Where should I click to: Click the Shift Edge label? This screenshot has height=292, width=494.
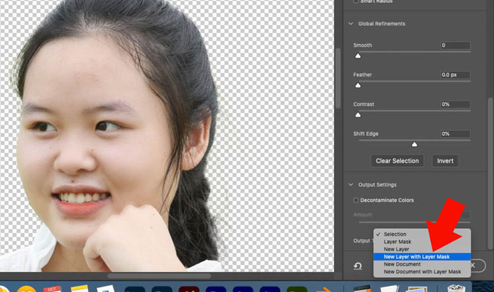coord(366,134)
